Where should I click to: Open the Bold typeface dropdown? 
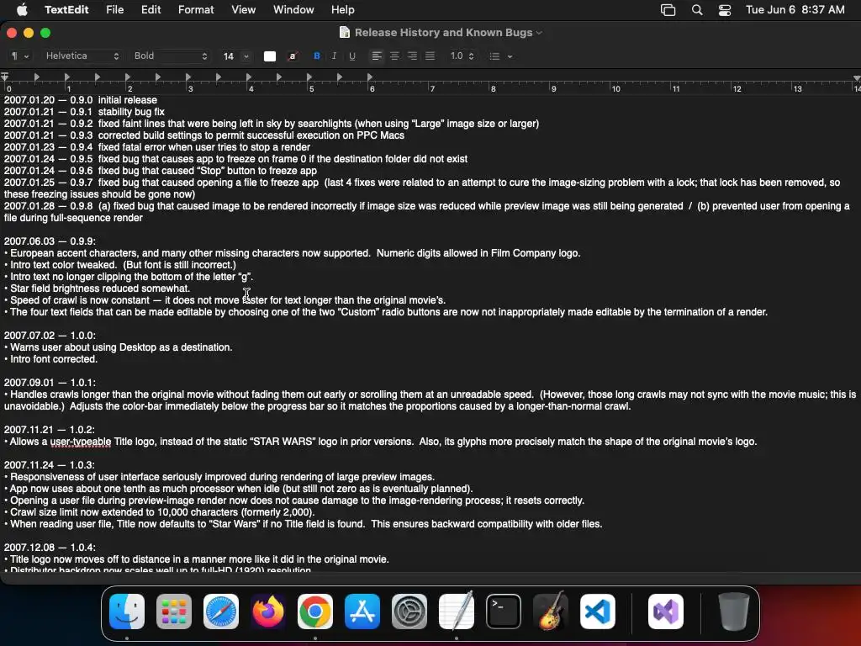pos(170,56)
